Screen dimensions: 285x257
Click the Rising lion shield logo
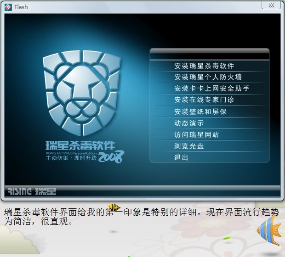tap(82, 93)
